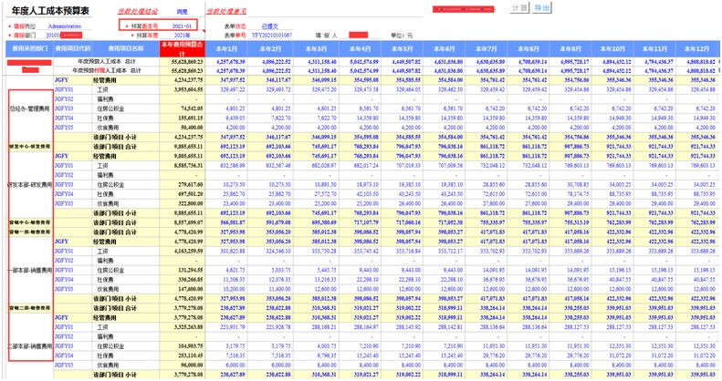Click the 8,557,699.07 total cell

[183, 222]
